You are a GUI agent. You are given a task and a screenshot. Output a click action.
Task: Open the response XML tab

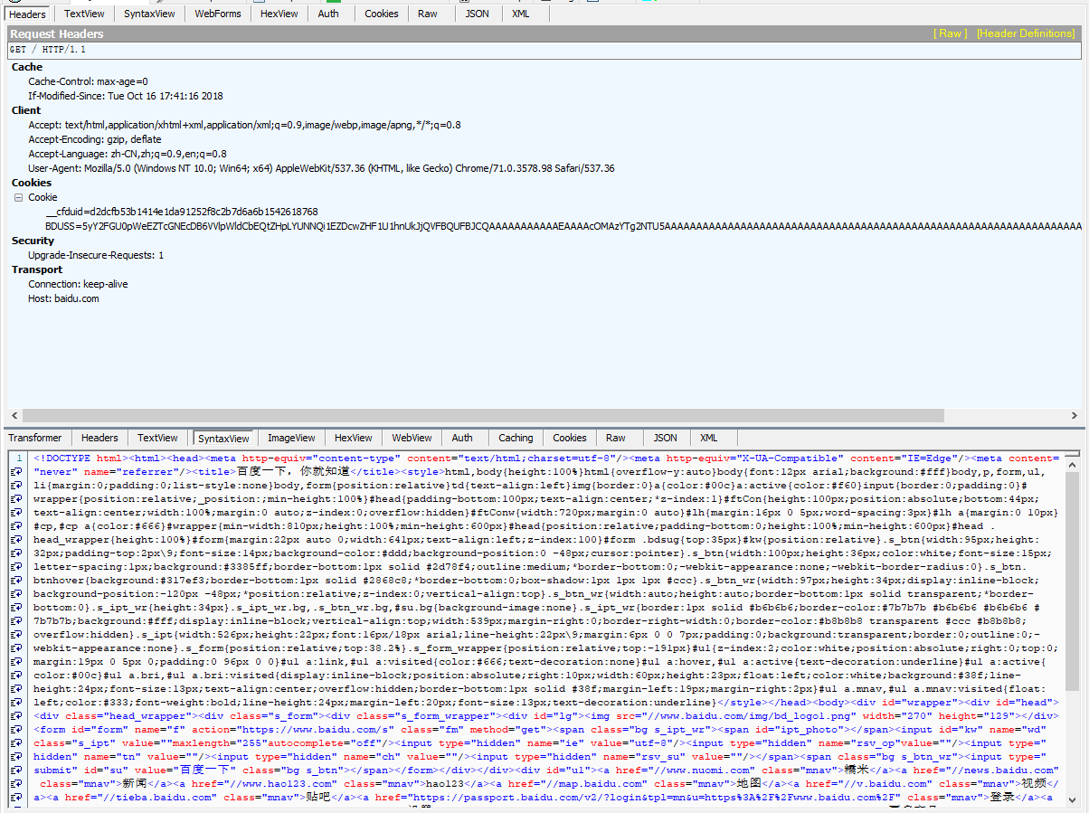[709, 438]
